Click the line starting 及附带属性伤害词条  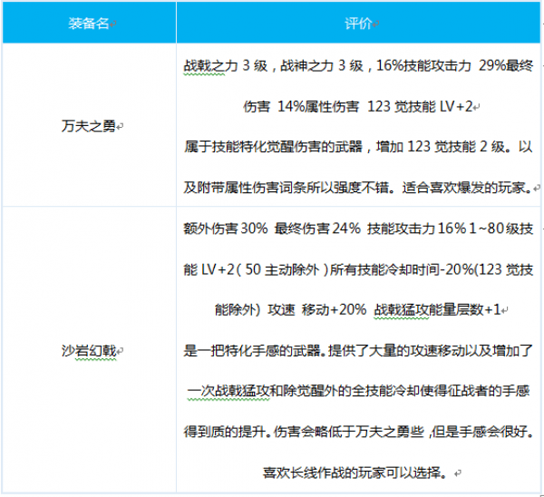tap(358, 188)
